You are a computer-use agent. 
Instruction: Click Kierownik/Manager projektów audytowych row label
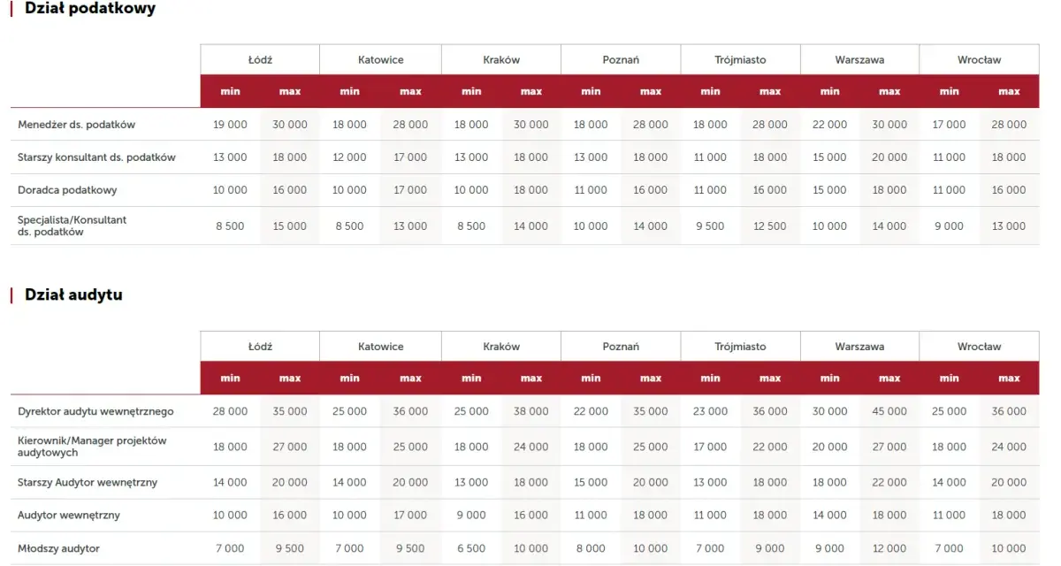(x=92, y=447)
